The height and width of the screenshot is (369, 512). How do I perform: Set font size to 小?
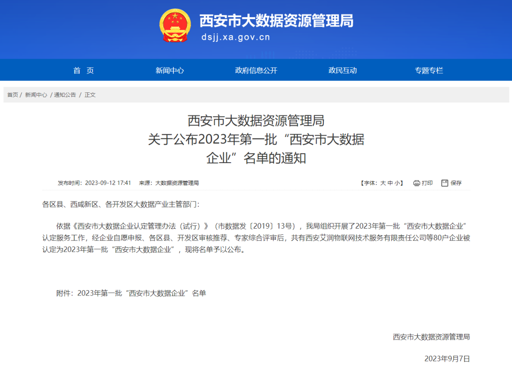pos(397,183)
